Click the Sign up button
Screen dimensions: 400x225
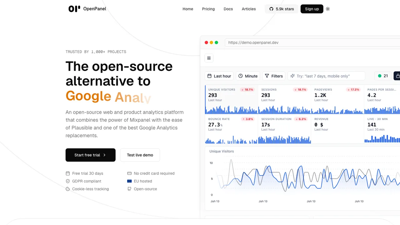(312, 9)
